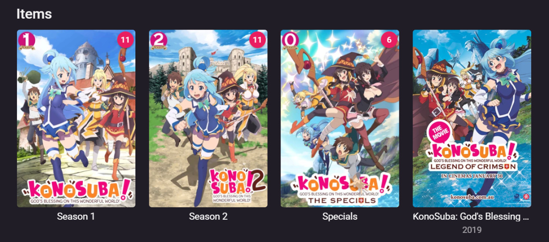Click the 11 unplayed badge on Season 2
This screenshot has height=242, width=549.
257,40
